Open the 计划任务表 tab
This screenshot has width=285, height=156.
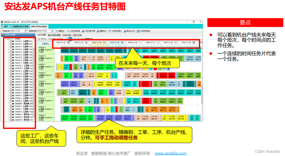click(x=67, y=35)
